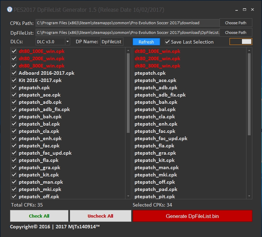The width and height of the screenshot is (262, 237).
Task: Close the DpFileList Generator window
Action: click(x=253, y=9)
